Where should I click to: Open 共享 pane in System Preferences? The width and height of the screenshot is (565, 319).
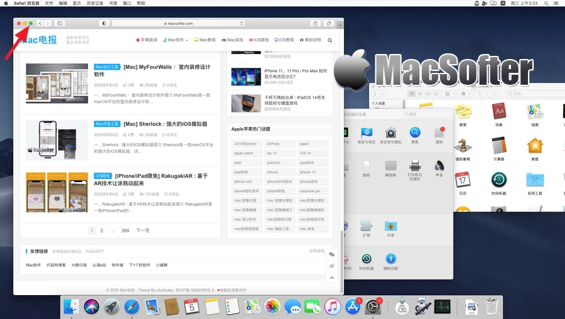point(390,229)
